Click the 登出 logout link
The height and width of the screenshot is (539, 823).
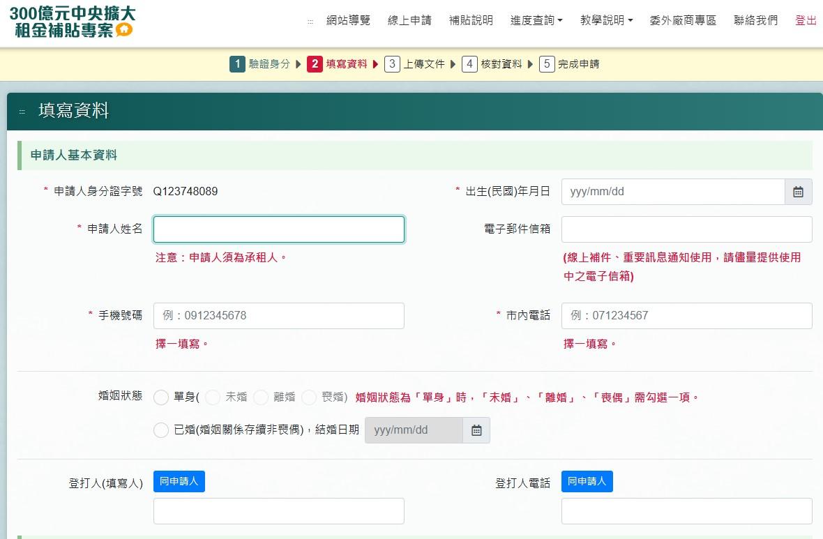pos(806,20)
